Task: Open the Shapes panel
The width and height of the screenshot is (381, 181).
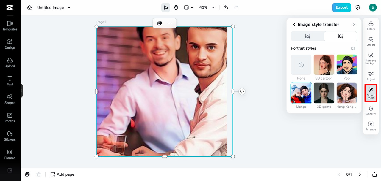Action: point(10,99)
